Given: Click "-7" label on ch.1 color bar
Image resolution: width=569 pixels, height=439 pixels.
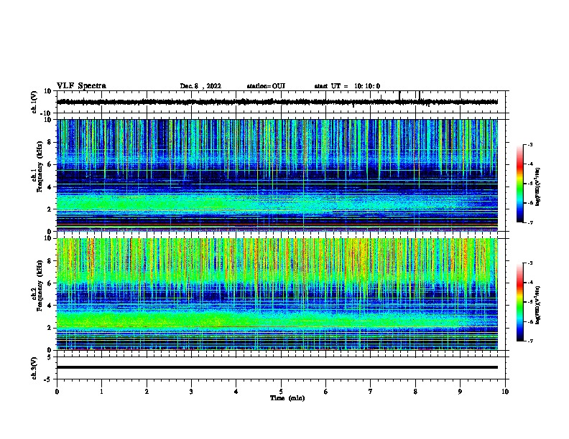Looking at the screenshot, I should click(x=530, y=222).
